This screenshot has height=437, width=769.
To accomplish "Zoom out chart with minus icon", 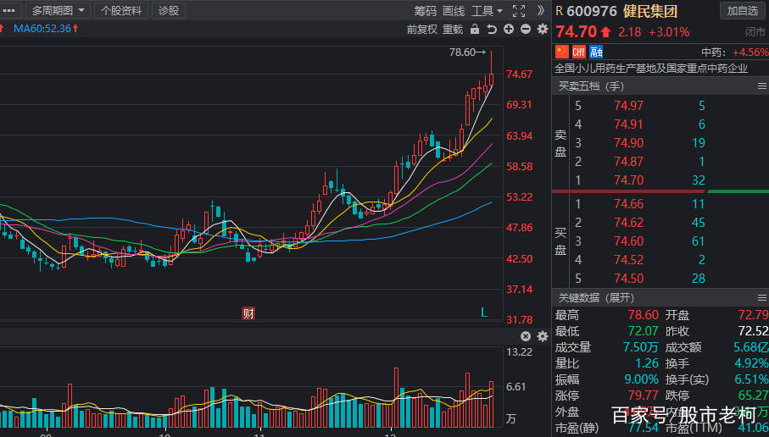I will click(526, 29).
